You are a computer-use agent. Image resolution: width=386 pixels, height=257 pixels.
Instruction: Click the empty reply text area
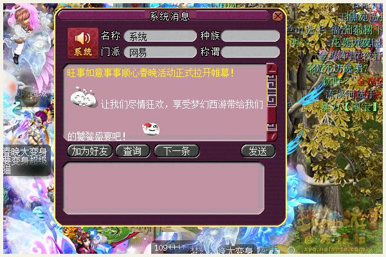point(163,188)
